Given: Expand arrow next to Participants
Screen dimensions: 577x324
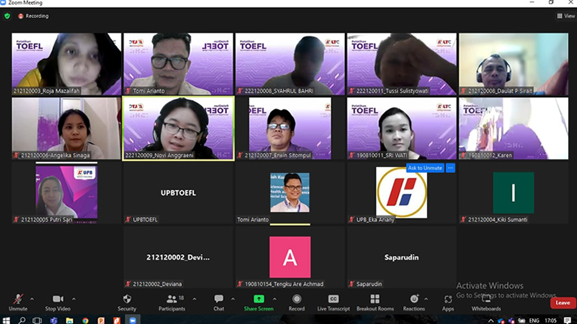Looking at the screenshot, I should (x=194, y=299).
